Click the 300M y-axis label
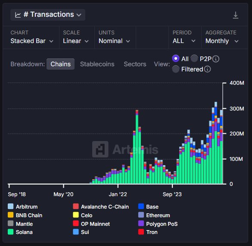Viewport: 252px width, 246px height. click(237, 109)
